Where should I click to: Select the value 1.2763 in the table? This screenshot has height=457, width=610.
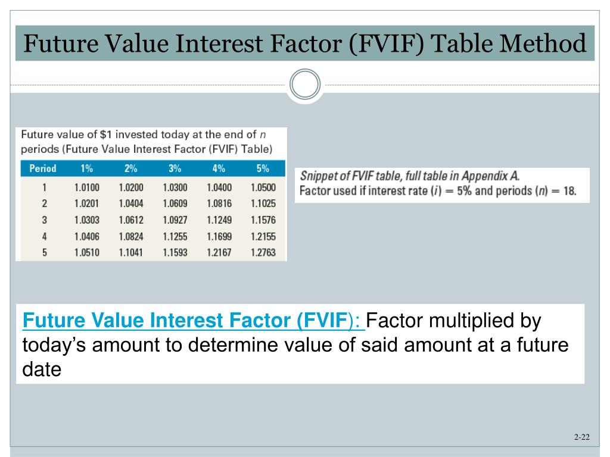[263, 252]
